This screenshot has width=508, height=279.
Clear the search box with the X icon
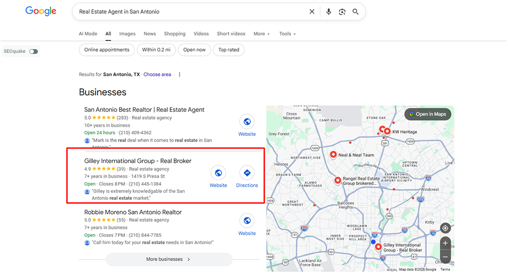click(x=312, y=12)
